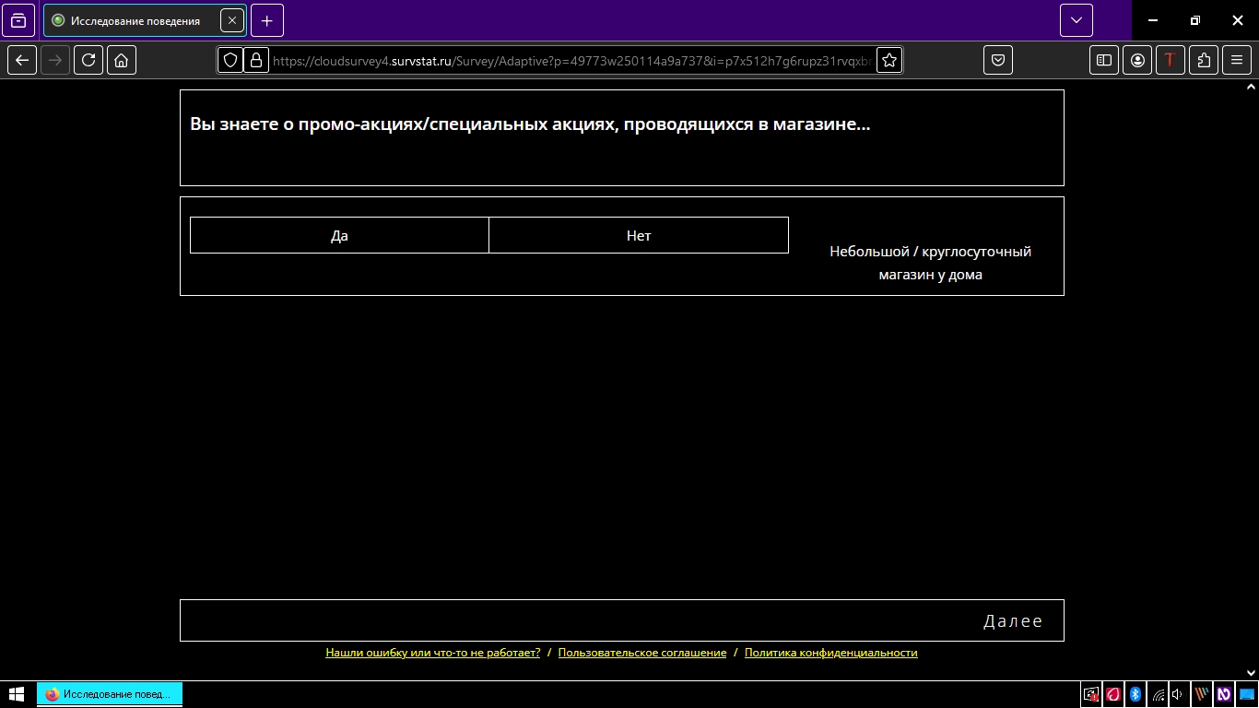Open the Pocket save icon

(x=998, y=60)
